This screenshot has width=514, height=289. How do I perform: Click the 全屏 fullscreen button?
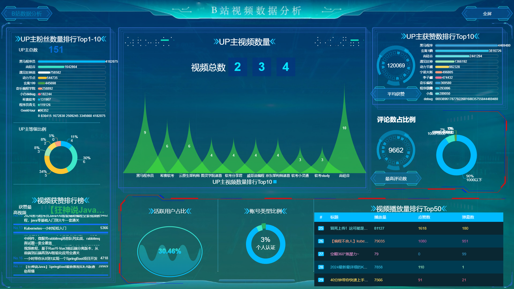(x=487, y=14)
